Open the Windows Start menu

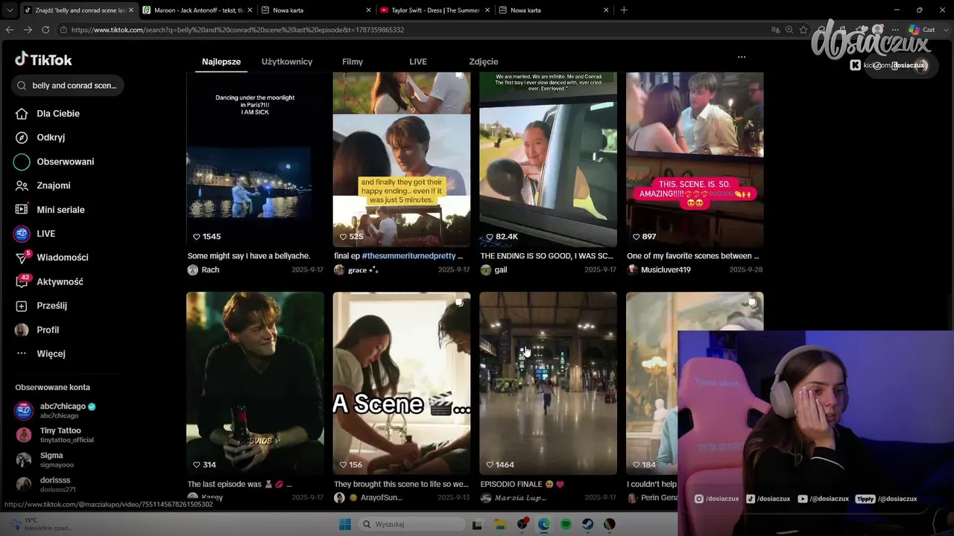(345, 525)
